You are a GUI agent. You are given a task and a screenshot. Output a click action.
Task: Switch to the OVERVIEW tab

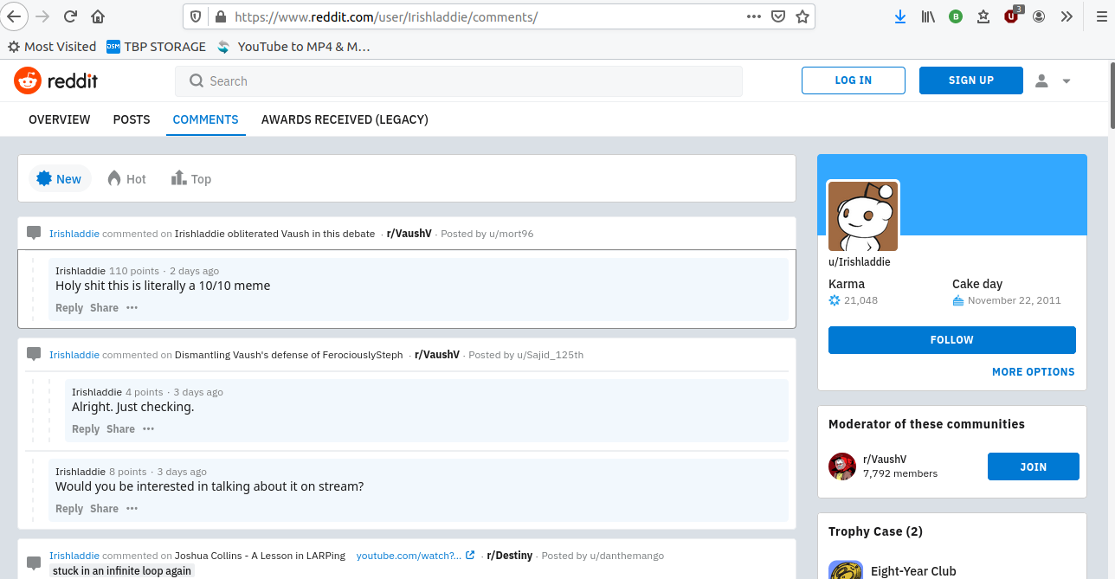tap(60, 119)
